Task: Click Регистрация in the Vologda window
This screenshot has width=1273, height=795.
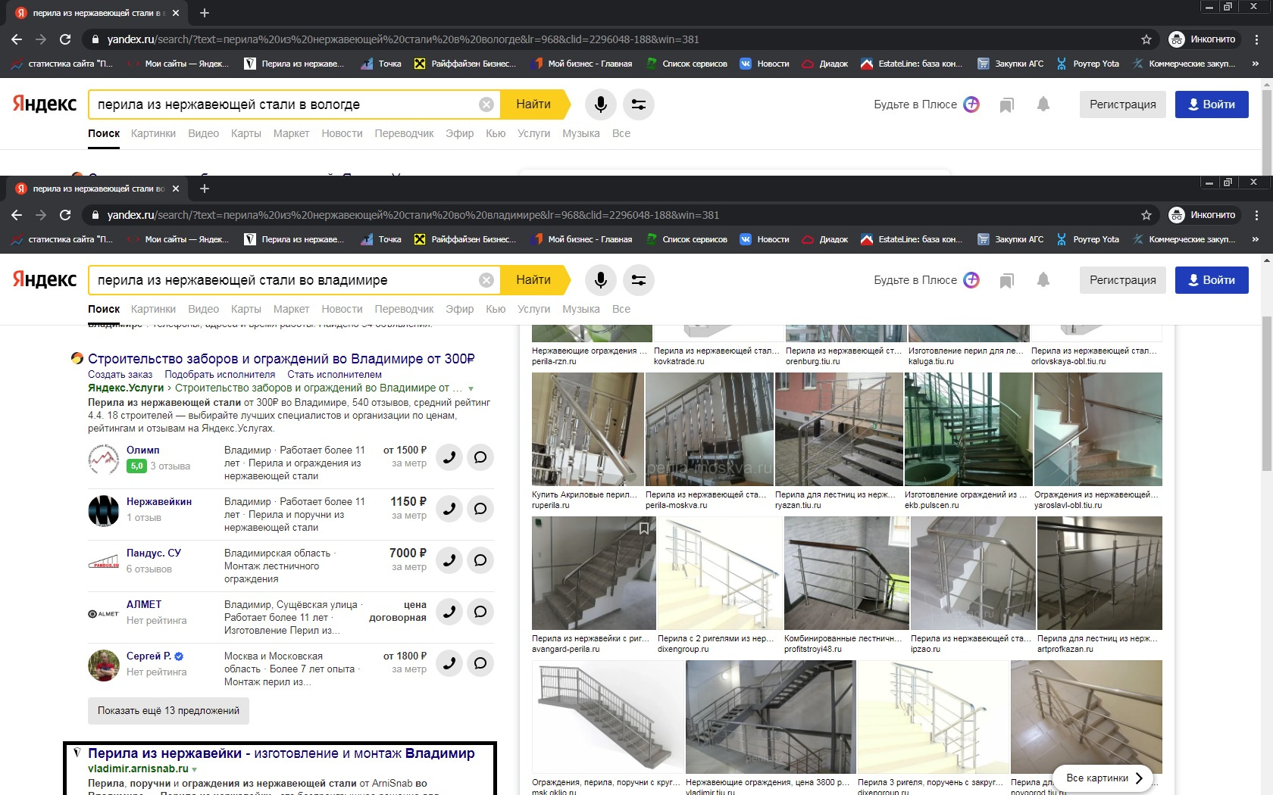Action: (x=1123, y=104)
